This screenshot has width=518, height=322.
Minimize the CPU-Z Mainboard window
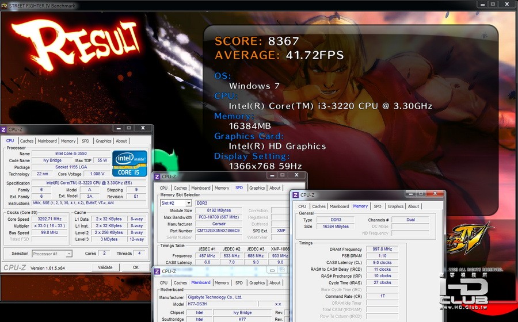[x=272, y=270]
